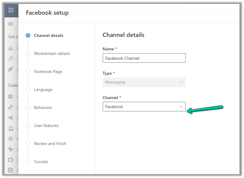Click the Channel details step circle

pos(28,35)
